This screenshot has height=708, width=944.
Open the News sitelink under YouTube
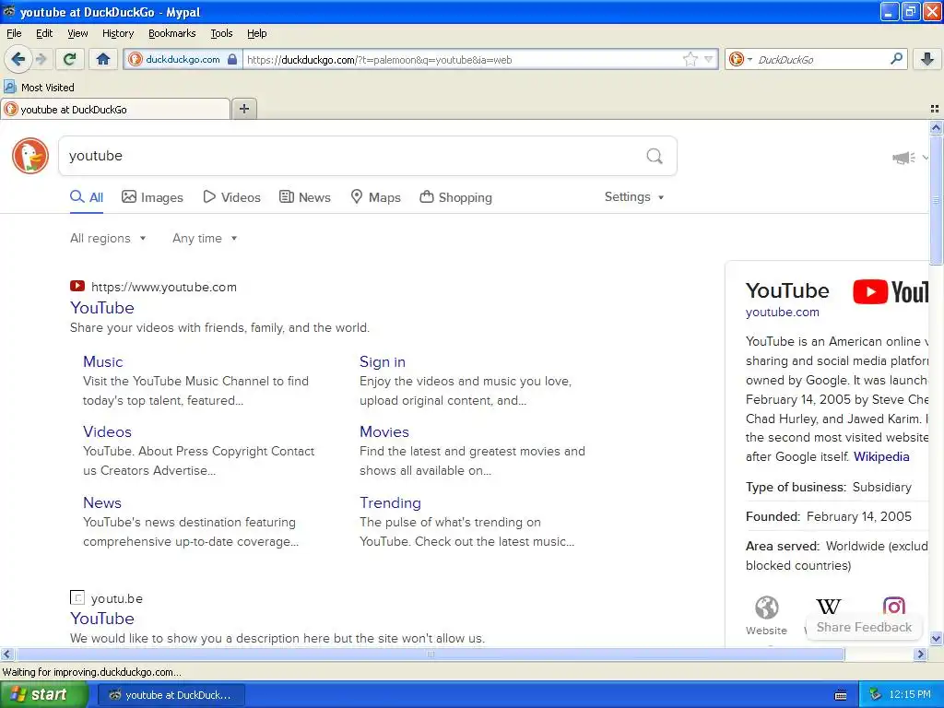click(x=102, y=502)
